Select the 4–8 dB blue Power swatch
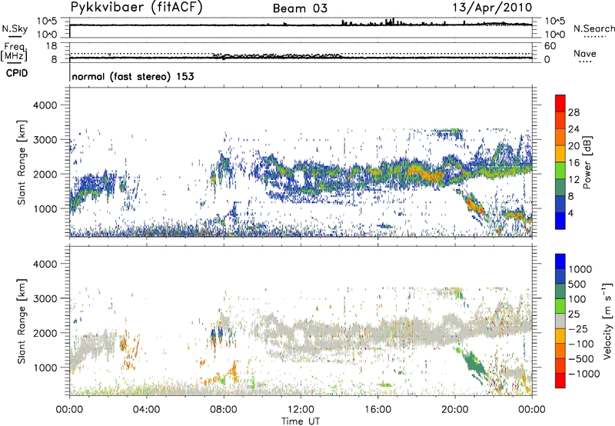Viewport: 615px width, 426px height. (x=560, y=205)
